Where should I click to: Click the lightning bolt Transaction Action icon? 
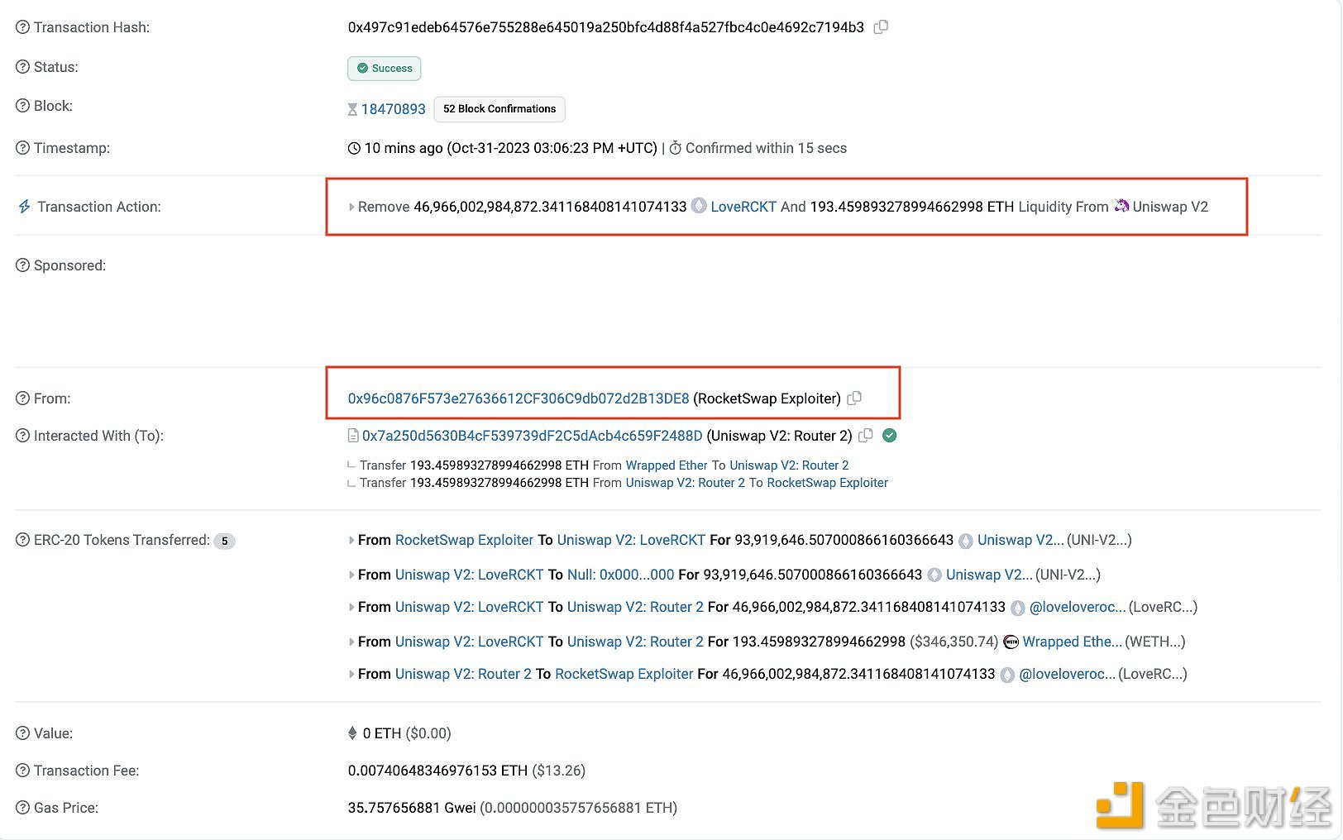point(24,207)
